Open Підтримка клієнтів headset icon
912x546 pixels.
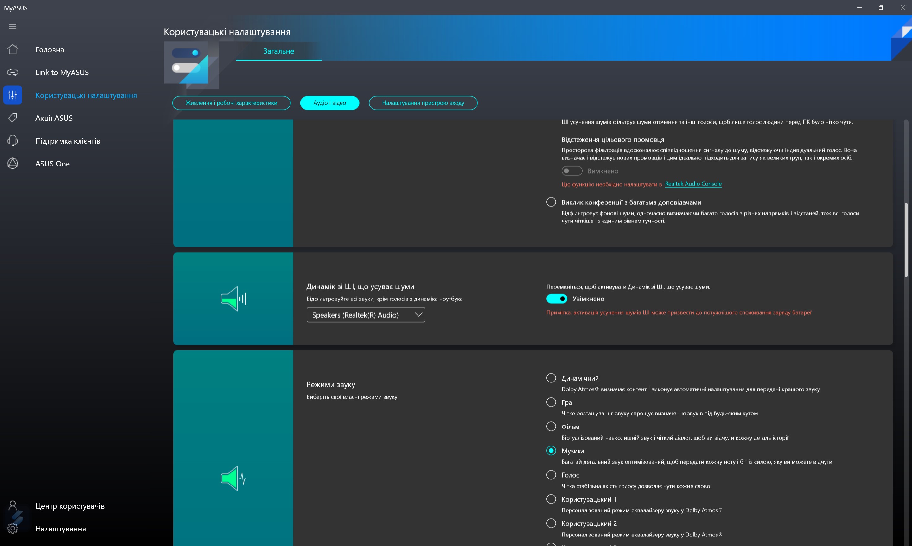pos(12,141)
